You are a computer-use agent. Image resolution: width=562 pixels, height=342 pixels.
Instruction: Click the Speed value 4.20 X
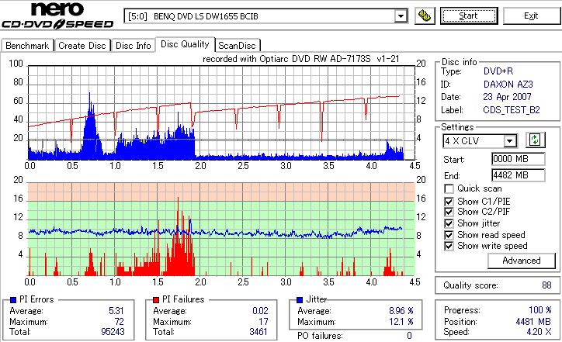click(x=539, y=332)
